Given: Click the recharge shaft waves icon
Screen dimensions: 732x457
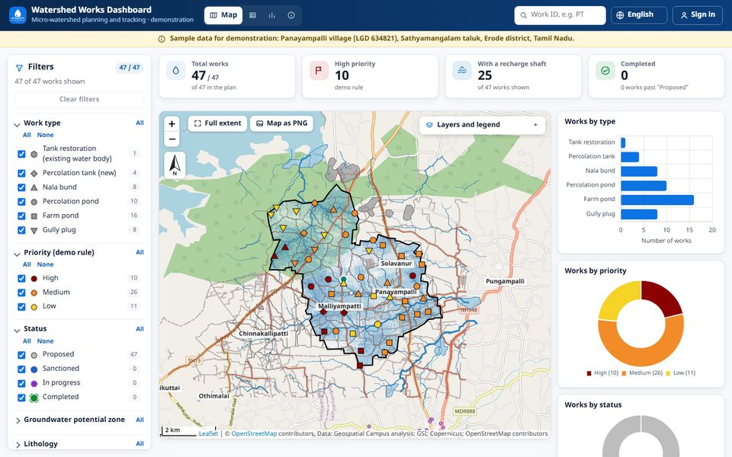Looking at the screenshot, I should click(x=462, y=71).
